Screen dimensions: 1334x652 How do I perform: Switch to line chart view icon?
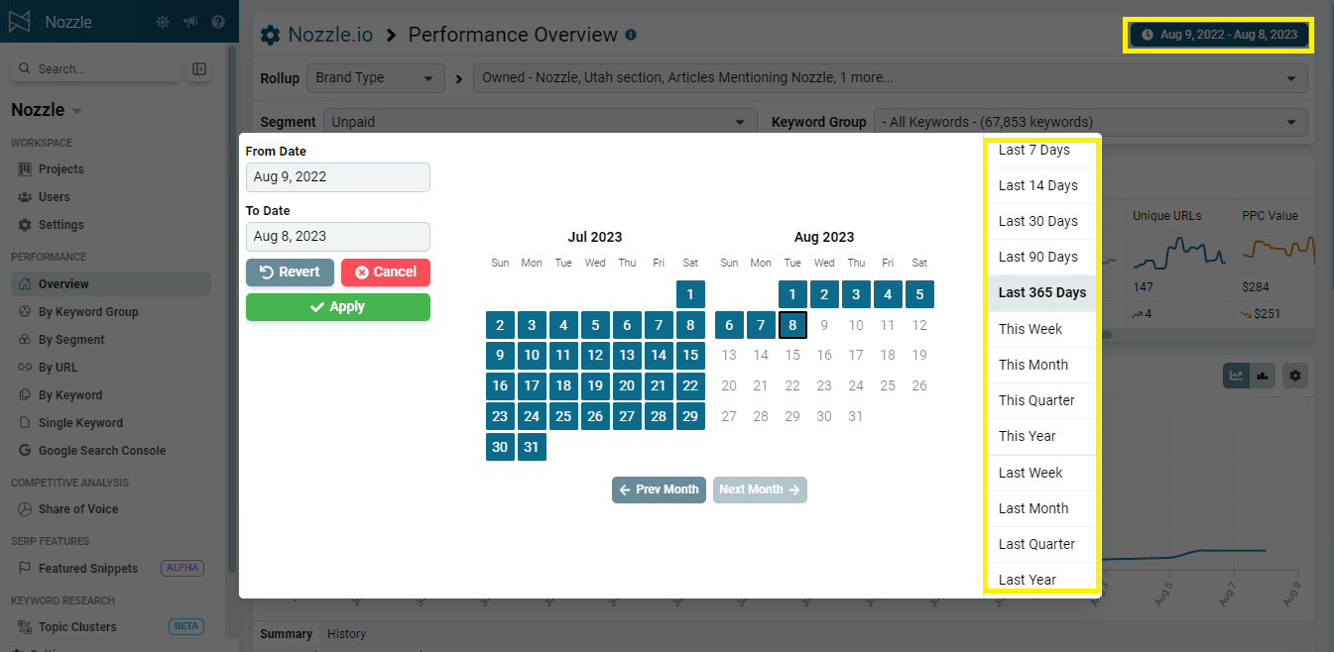pyautogui.click(x=1236, y=376)
